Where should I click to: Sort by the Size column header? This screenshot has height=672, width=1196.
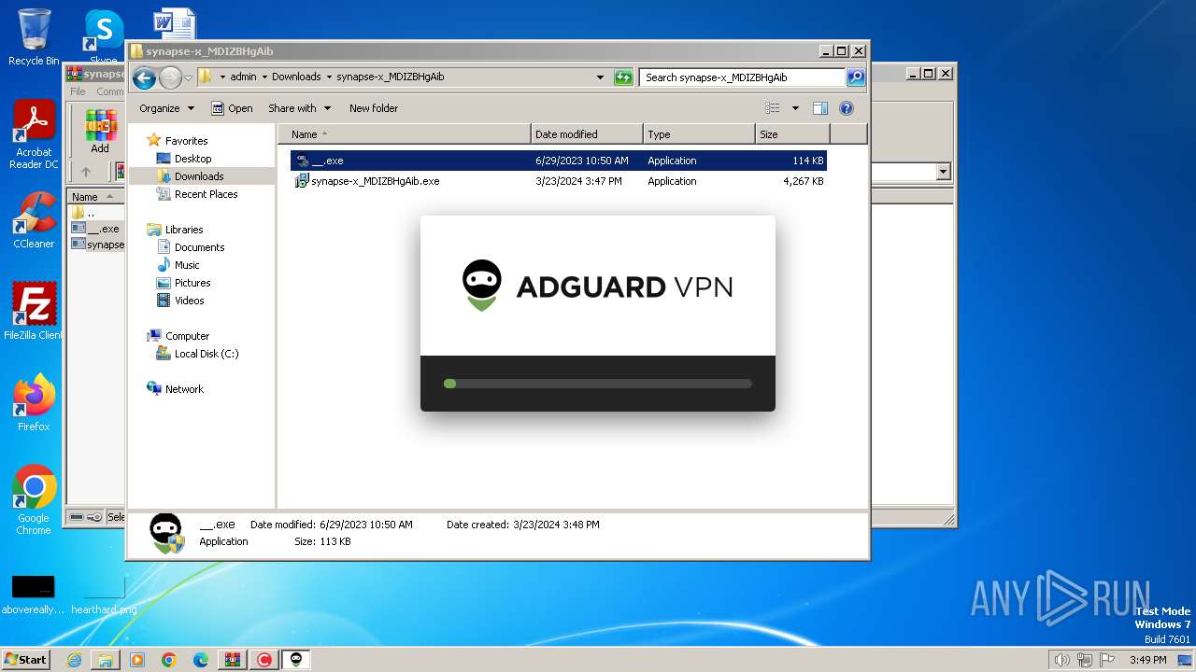click(792, 134)
